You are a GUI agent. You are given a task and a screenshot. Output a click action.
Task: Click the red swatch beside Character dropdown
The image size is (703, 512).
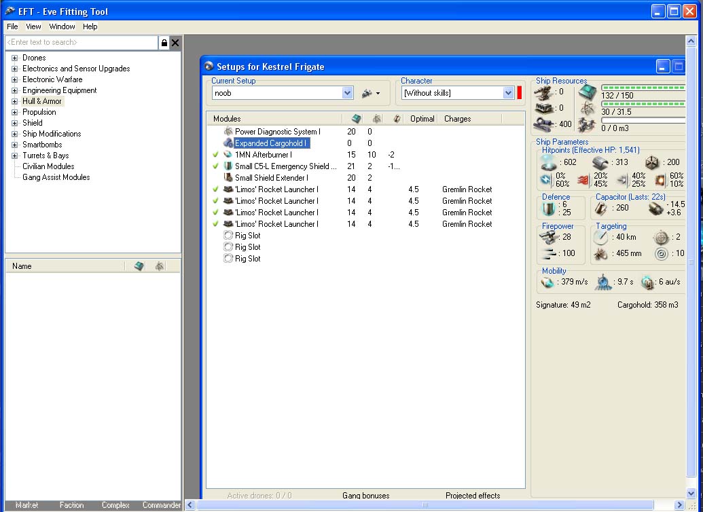pyautogui.click(x=520, y=93)
